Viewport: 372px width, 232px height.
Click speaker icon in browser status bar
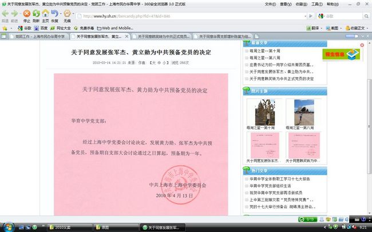[346, 219]
